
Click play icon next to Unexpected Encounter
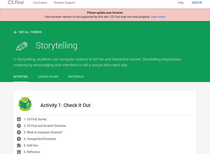point(19,139)
